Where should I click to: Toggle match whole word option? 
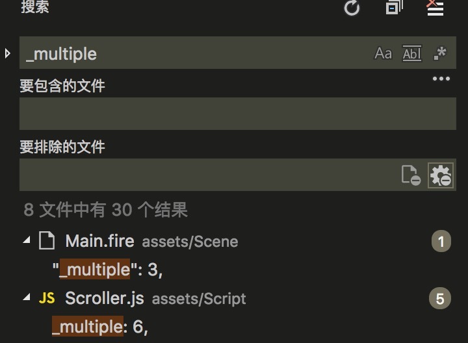tap(412, 53)
